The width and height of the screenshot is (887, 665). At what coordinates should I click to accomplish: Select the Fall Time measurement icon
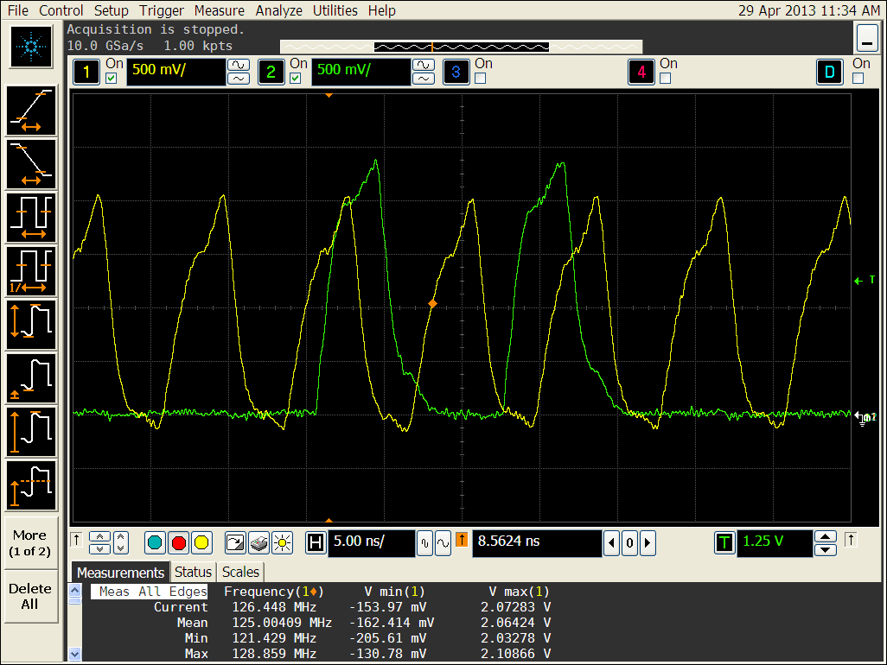(30, 164)
